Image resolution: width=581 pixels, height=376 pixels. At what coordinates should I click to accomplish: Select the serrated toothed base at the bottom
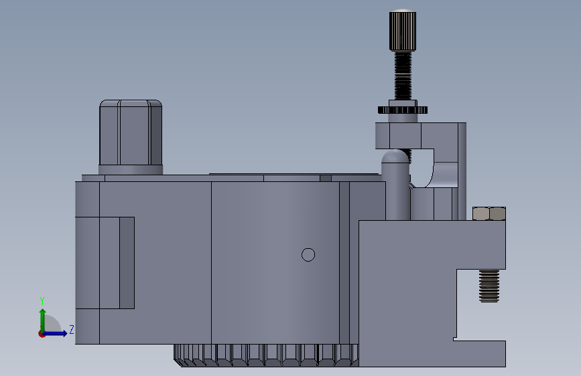(x=266, y=355)
